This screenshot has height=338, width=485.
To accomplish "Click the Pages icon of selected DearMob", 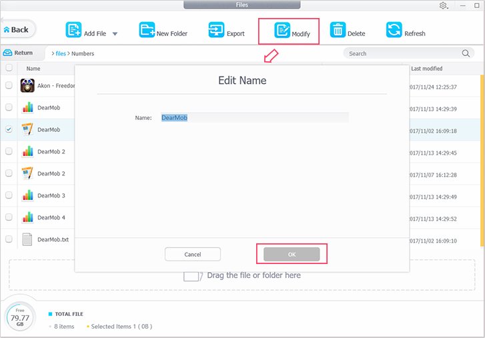I will click(x=27, y=129).
